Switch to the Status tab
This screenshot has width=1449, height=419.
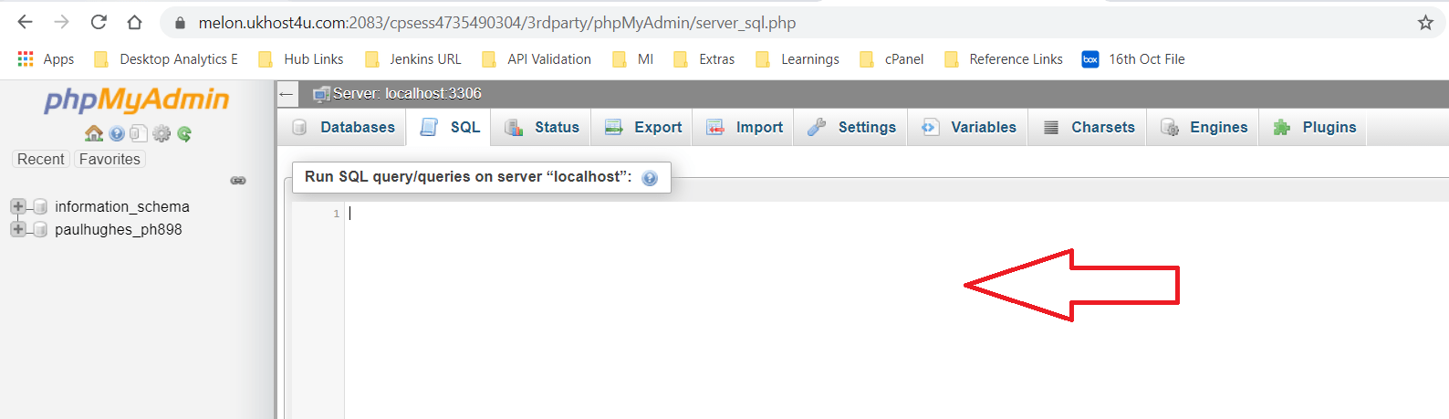point(541,128)
